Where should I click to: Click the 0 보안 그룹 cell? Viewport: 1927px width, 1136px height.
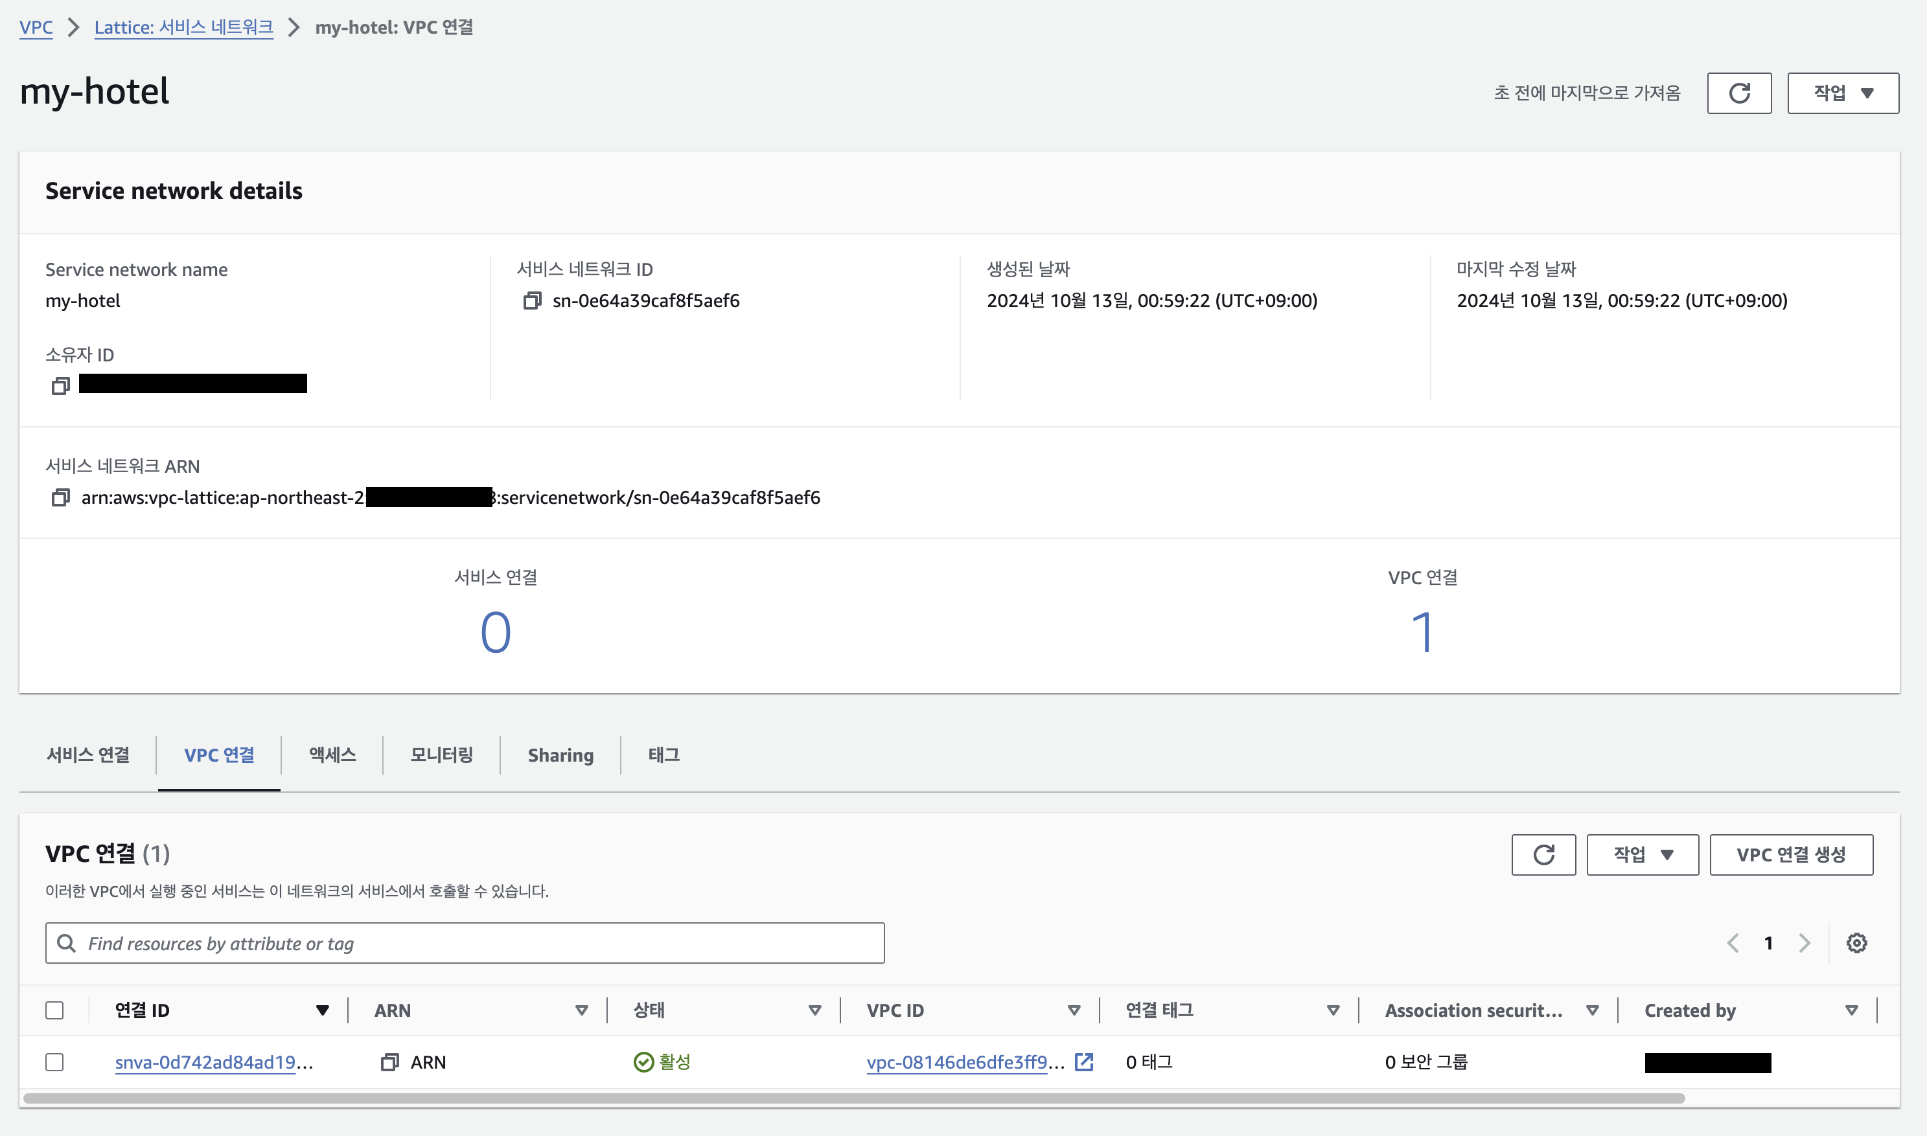(1426, 1062)
